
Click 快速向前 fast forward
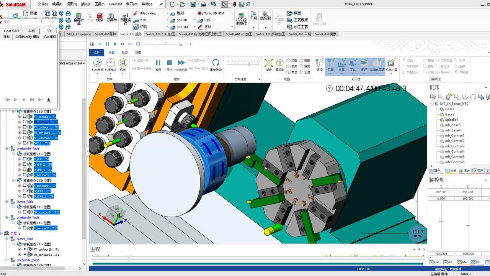[181, 65]
